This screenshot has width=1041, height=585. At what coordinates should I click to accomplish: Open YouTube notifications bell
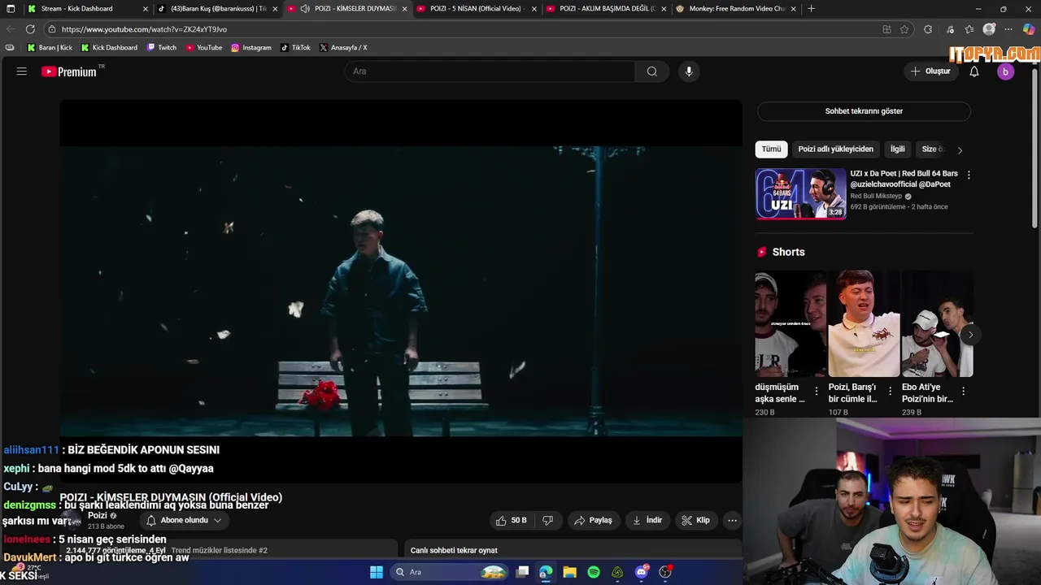coord(974,71)
